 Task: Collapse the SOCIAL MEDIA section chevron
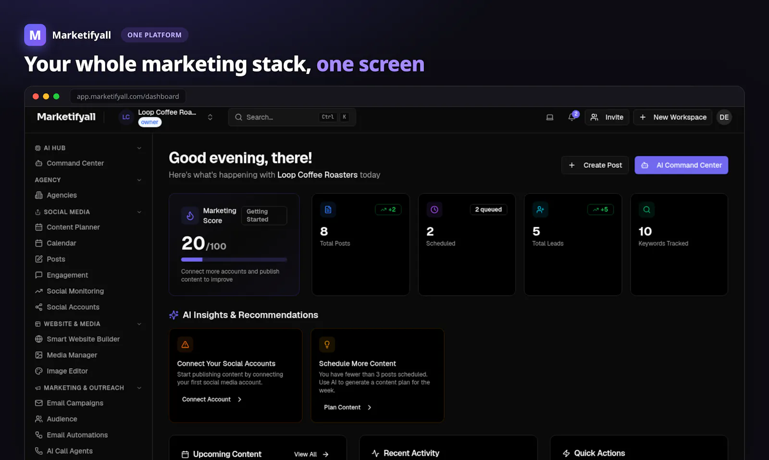coord(139,212)
